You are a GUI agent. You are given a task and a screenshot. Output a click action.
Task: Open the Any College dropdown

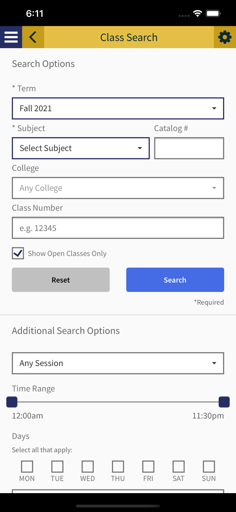118,188
